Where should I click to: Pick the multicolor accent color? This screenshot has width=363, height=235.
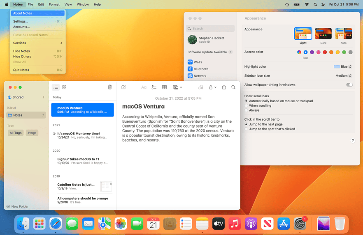[299, 52]
